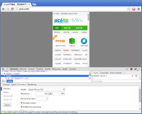Screen dimensions: 142x114
Task: Select the Media emulation section
Action: point(6,92)
